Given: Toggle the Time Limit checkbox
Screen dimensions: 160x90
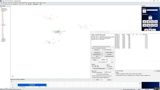Looking at the screenshot, I should [99, 62].
